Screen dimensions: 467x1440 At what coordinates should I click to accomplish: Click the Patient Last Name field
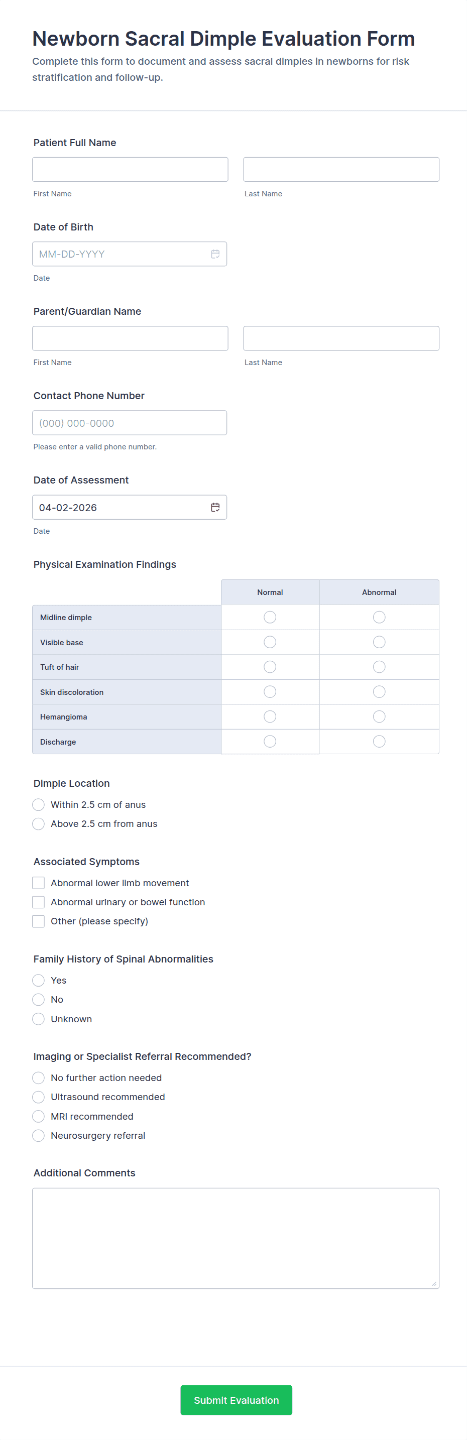pos(341,169)
